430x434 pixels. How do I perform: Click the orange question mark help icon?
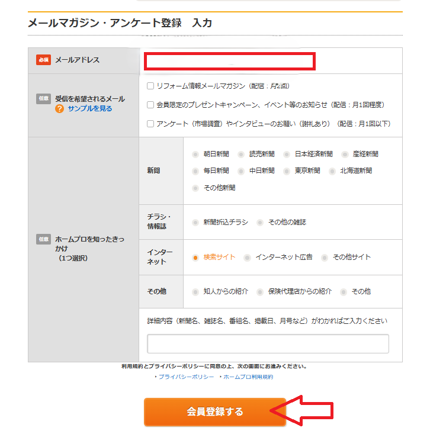tap(59, 109)
